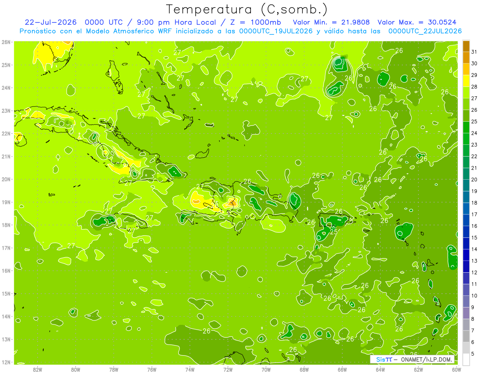Click the legend value "5"
This screenshot has width=485, height=375.
473,354
